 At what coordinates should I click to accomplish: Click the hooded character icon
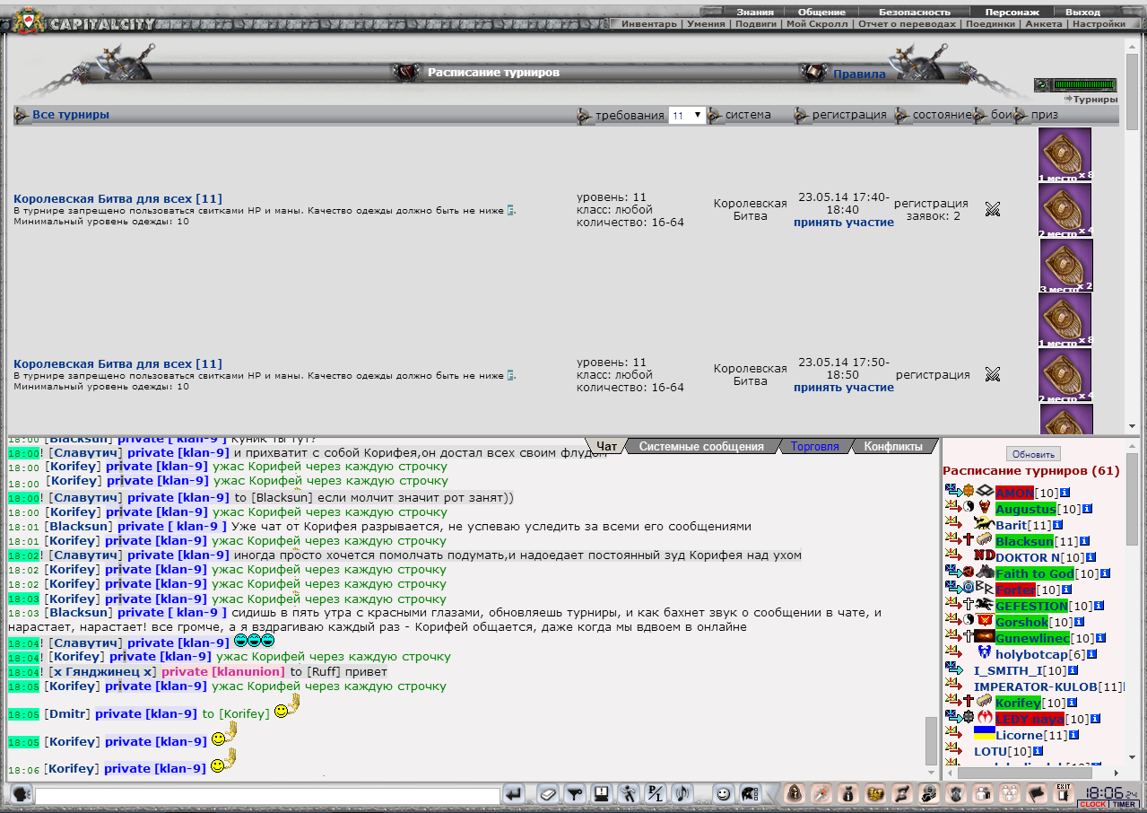tap(795, 794)
